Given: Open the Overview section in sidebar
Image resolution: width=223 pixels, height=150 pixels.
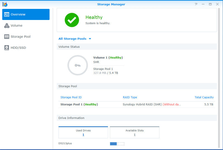Looking at the screenshot, I should (26, 14).
